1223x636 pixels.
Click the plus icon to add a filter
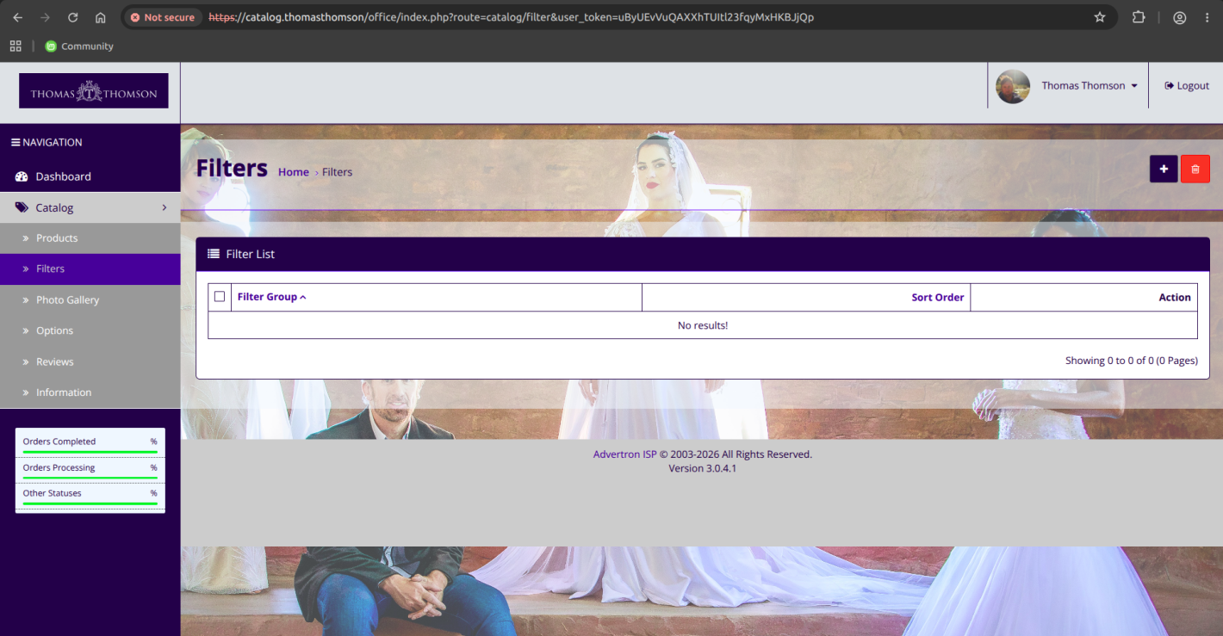coord(1164,169)
